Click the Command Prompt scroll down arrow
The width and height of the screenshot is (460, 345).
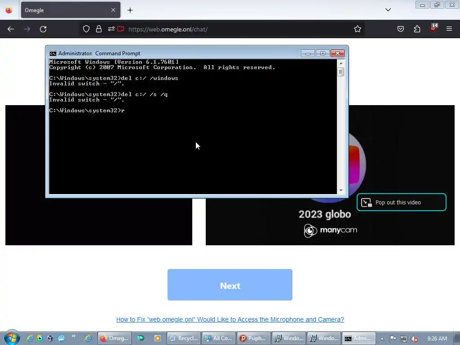pyautogui.click(x=341, y=190)
